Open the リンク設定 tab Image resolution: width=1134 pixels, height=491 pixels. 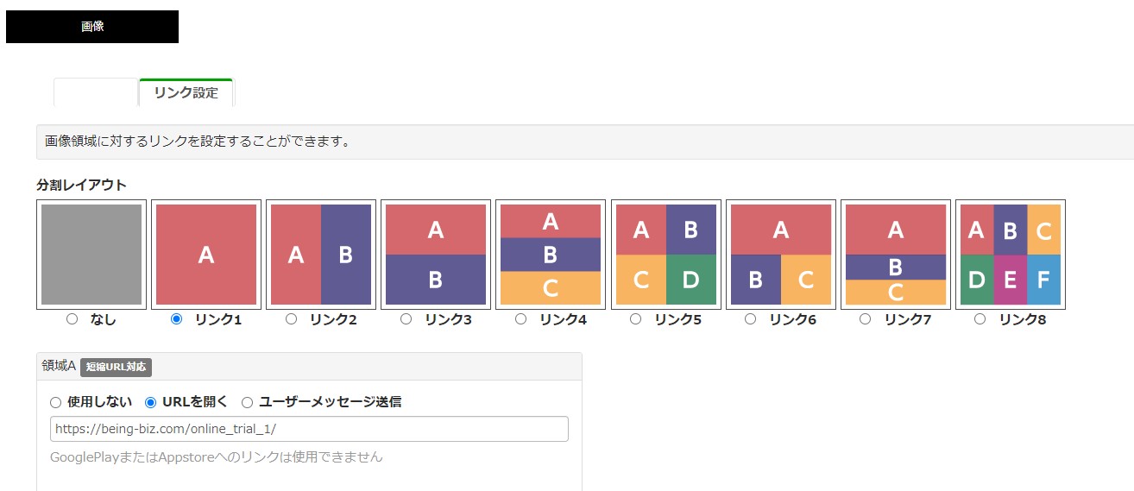[186, 93]
